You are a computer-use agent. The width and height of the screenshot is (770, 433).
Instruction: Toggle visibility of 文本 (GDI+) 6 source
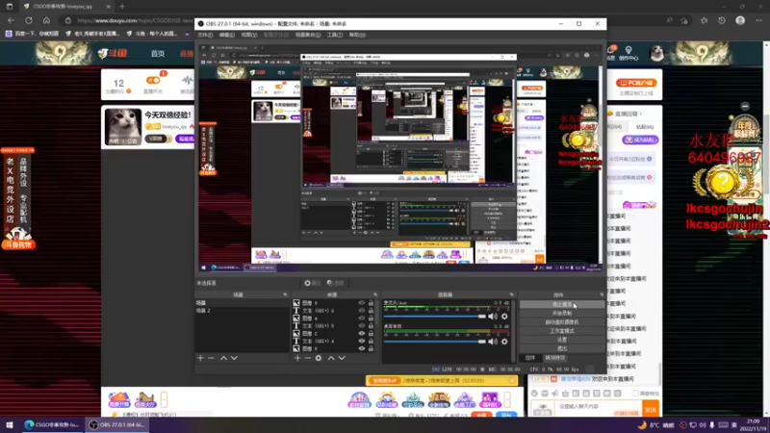(x=362, y=311)
